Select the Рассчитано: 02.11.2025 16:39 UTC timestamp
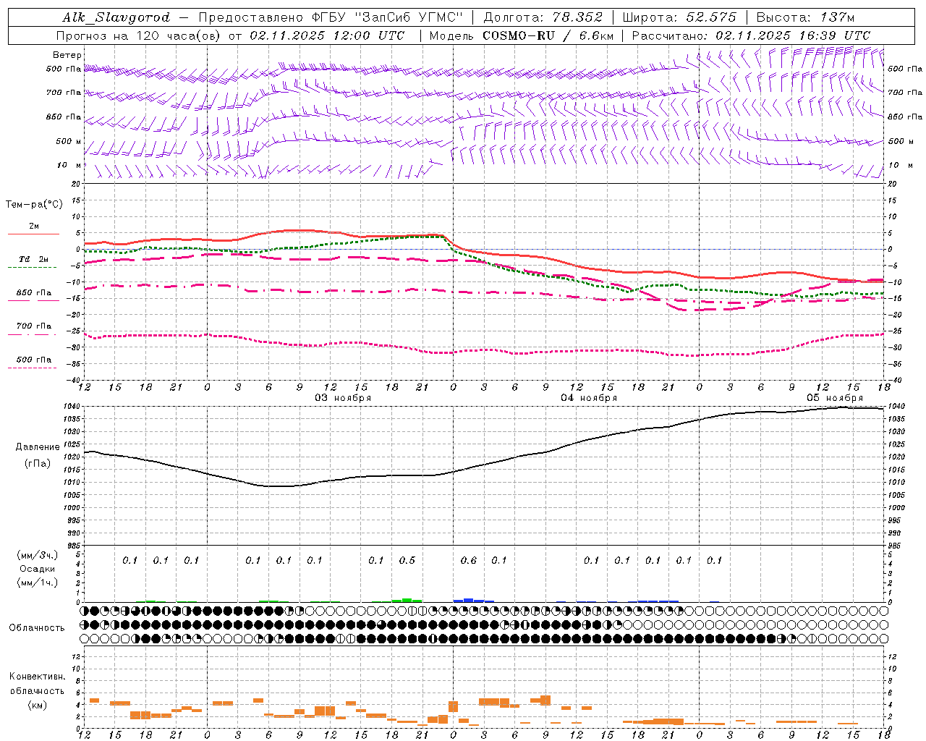This screenshot has height=741, width=926. pos(751,35)
